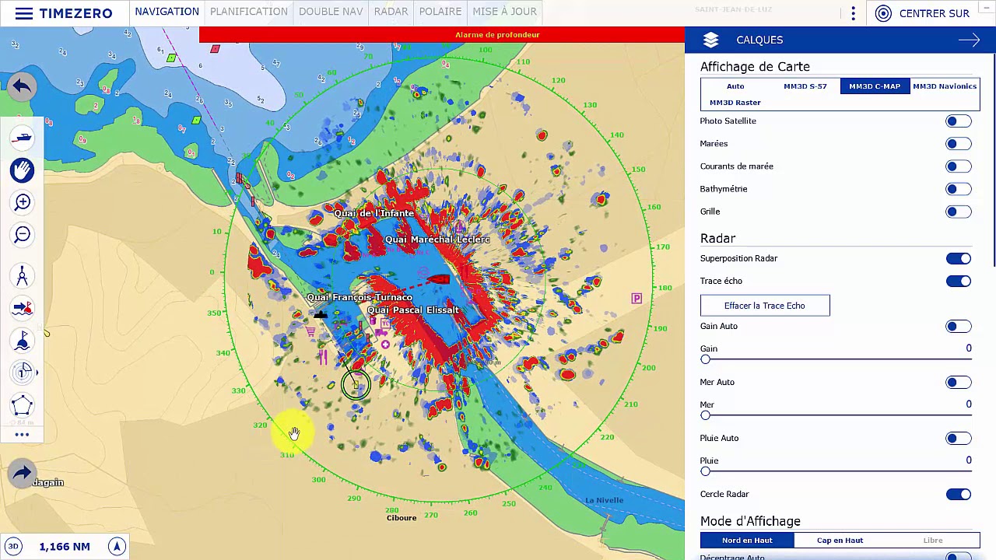The image size is (996, 560).
Task: Click the Alarme de profondeur banner
Action: tap(442, 35)
